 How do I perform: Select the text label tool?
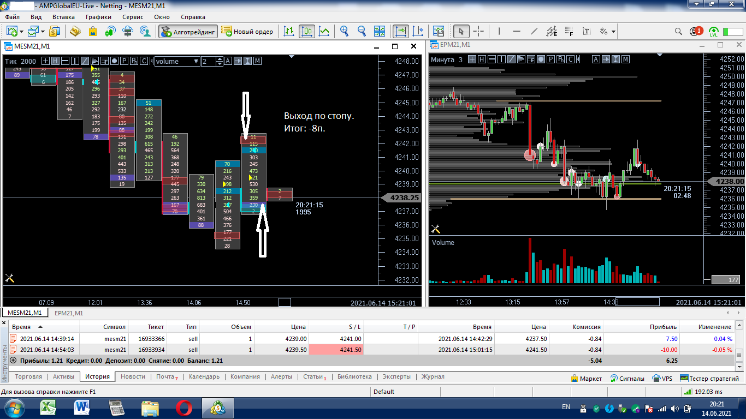[x=587, y=31]
